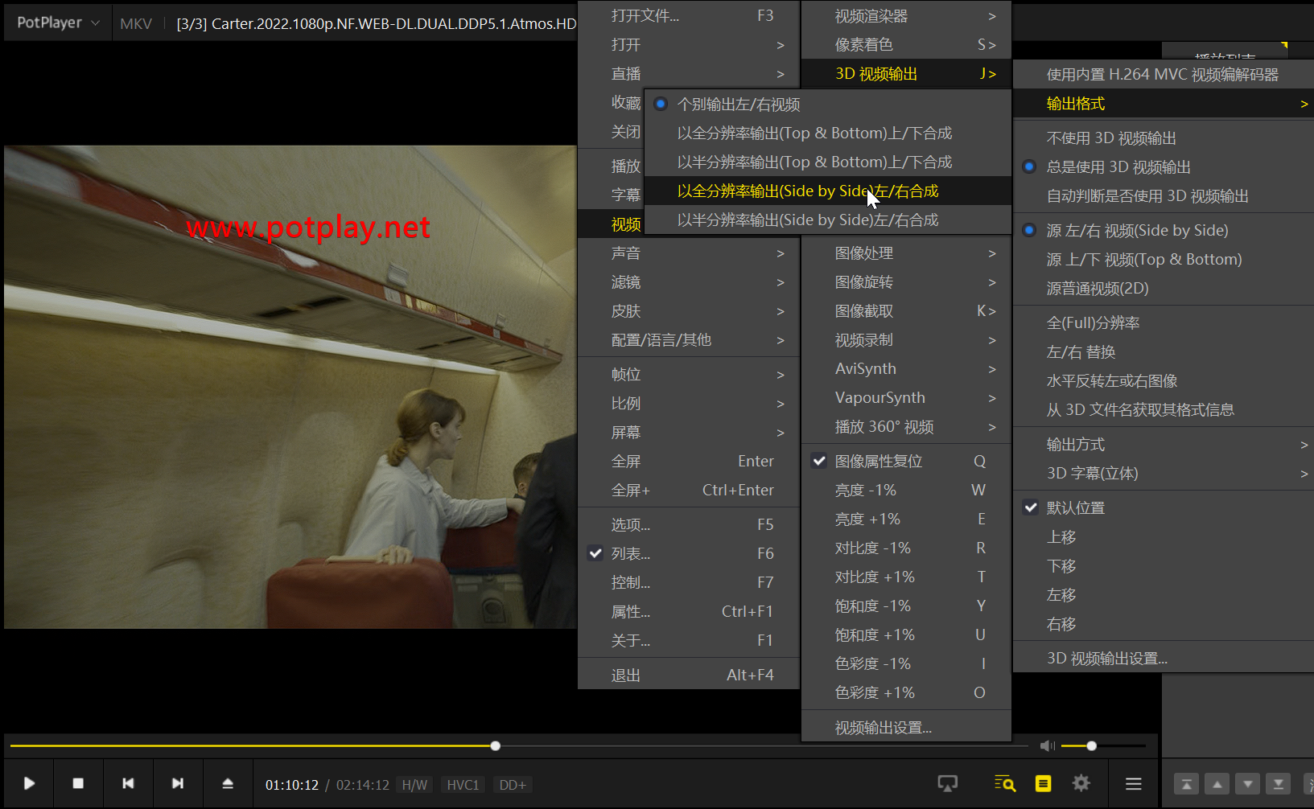Select 源 上/下 视频(Top & Bottom)
Viewport: 1314px width, 809px height.
coord(1164,260)
